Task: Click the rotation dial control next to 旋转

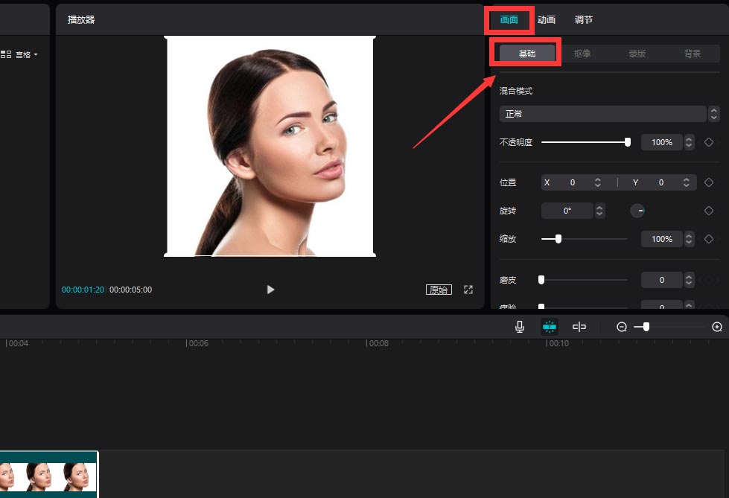Action: [638, 211]
